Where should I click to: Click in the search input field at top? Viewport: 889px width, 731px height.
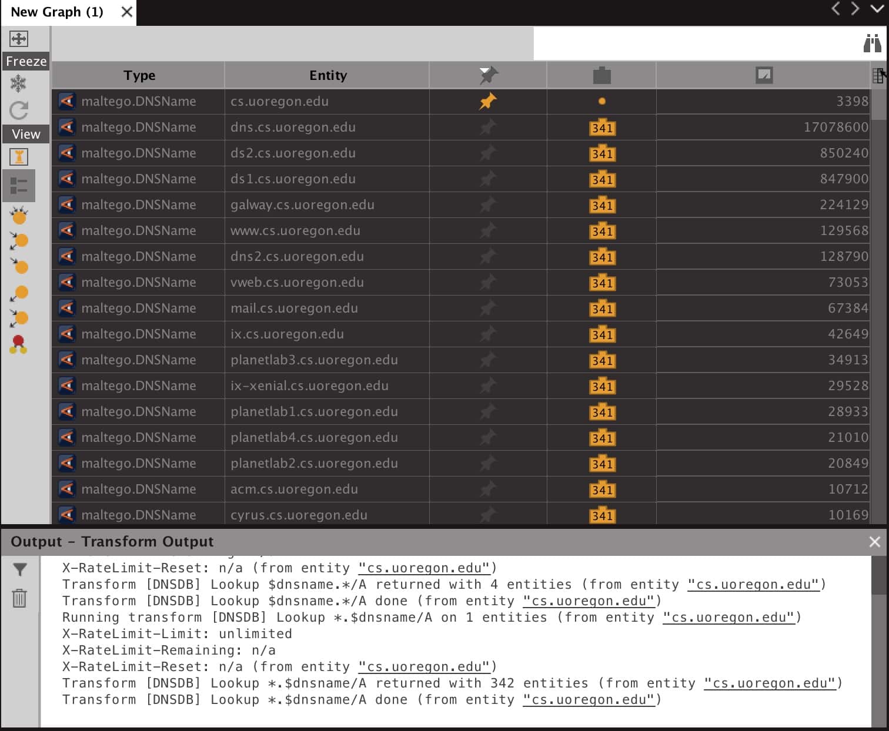(x=697, y=43)
